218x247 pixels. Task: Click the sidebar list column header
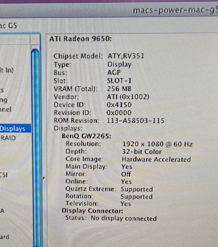coord(15,39)
